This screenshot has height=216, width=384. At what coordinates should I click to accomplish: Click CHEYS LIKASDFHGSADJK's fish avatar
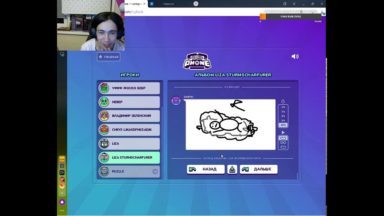[x=104, y=130]
